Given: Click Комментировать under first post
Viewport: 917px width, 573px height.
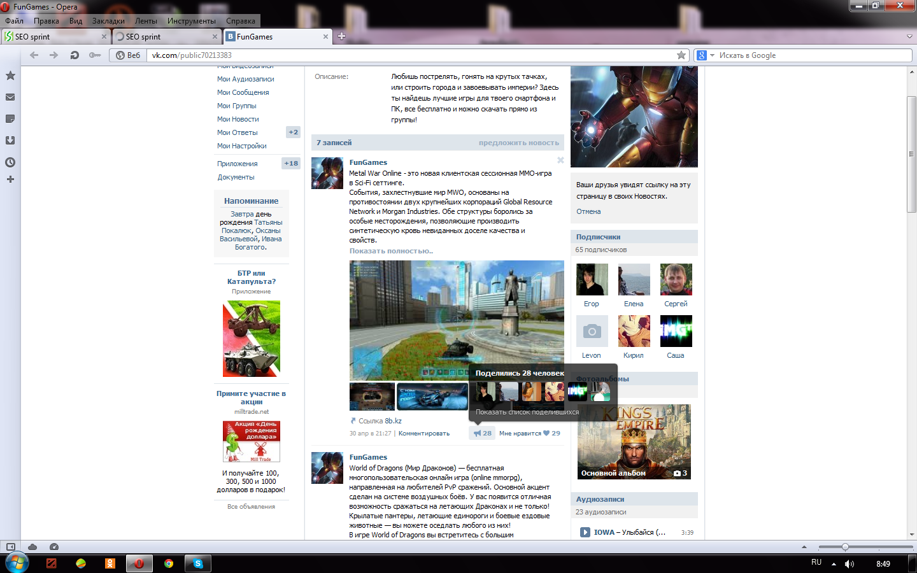Looking at the screenshot, I should point(424,434).
